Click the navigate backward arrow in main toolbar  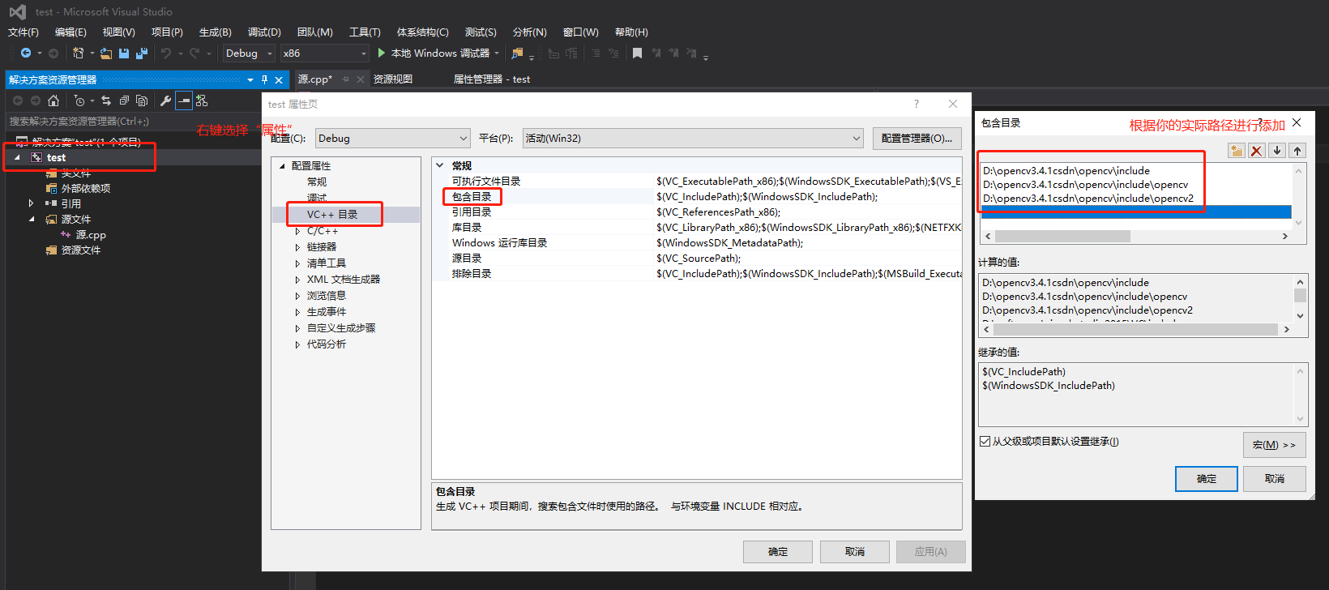(26, 53)
